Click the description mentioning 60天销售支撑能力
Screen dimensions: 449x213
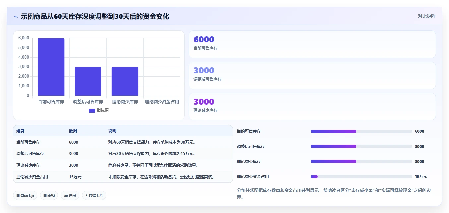coord(152,142)
